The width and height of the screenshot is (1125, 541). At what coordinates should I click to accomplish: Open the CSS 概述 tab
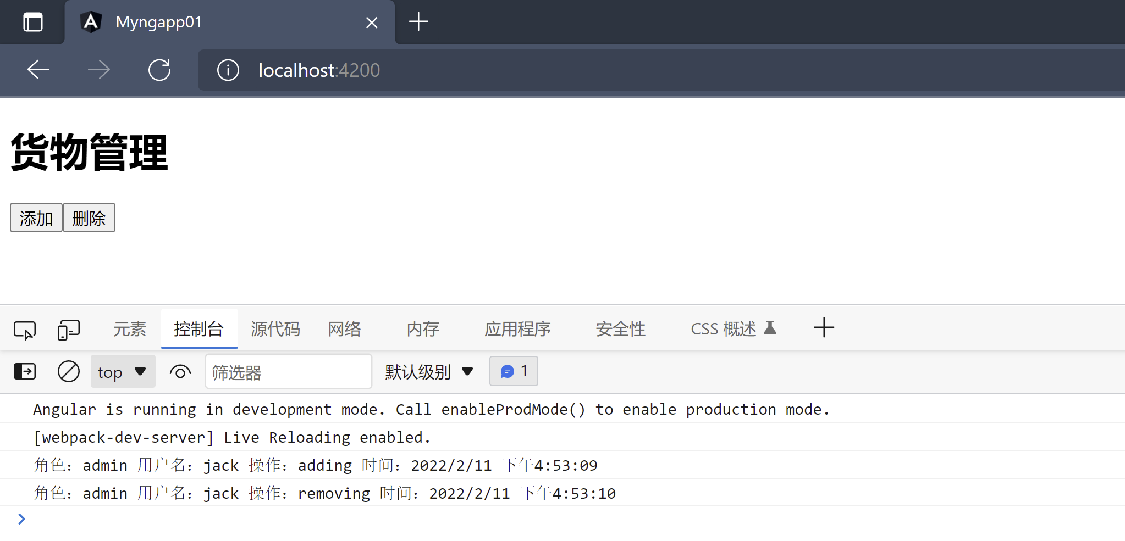(734, 329)
